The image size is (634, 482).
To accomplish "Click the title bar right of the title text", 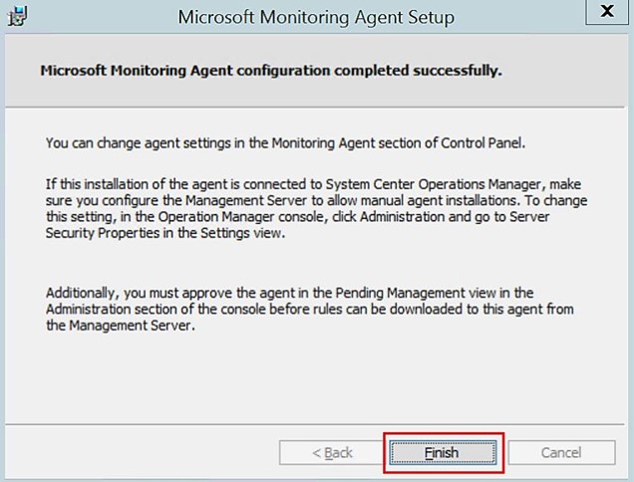I will [519, 17].
